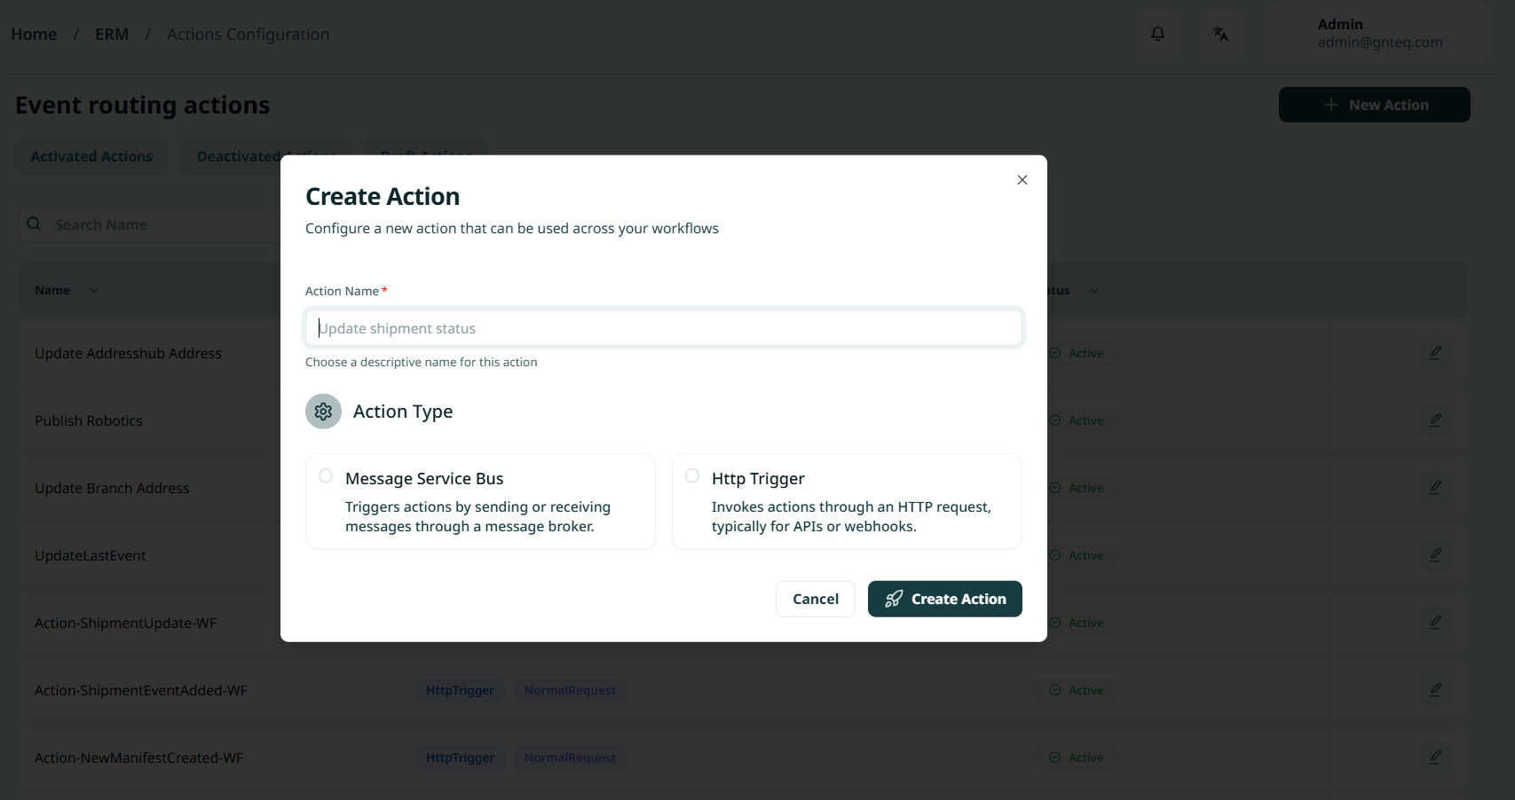This screenshot has height=800, width=1515.
Task: Click Active status of Action-NewManifestCreated-WF
Action: (1077, 757)
